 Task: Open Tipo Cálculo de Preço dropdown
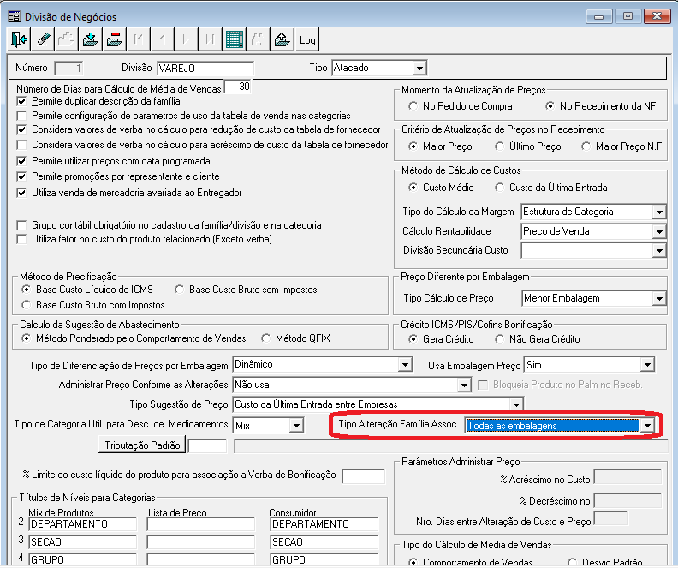pos(659,298)
